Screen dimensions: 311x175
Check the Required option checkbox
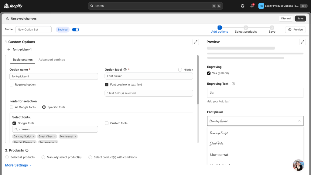click(x=12, y=85)
